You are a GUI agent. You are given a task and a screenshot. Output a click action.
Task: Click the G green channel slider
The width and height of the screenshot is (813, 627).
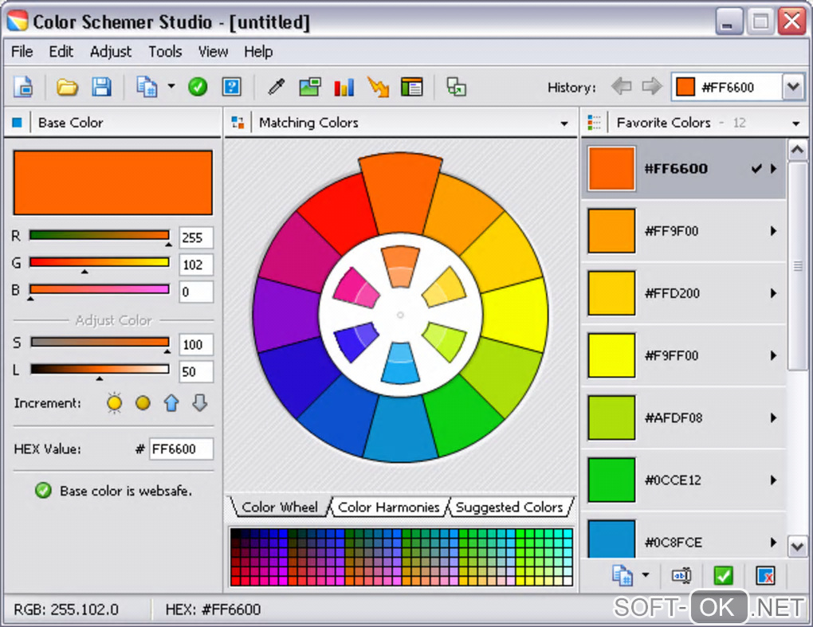pyautogui.click(x=100, y=262)
